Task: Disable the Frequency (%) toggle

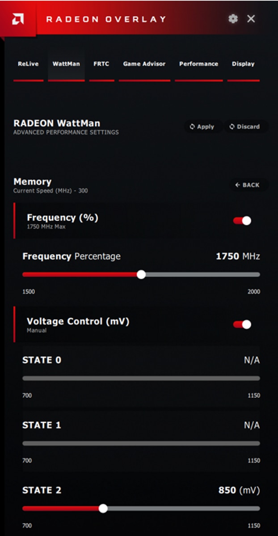Action: click(x=242, y=221)
